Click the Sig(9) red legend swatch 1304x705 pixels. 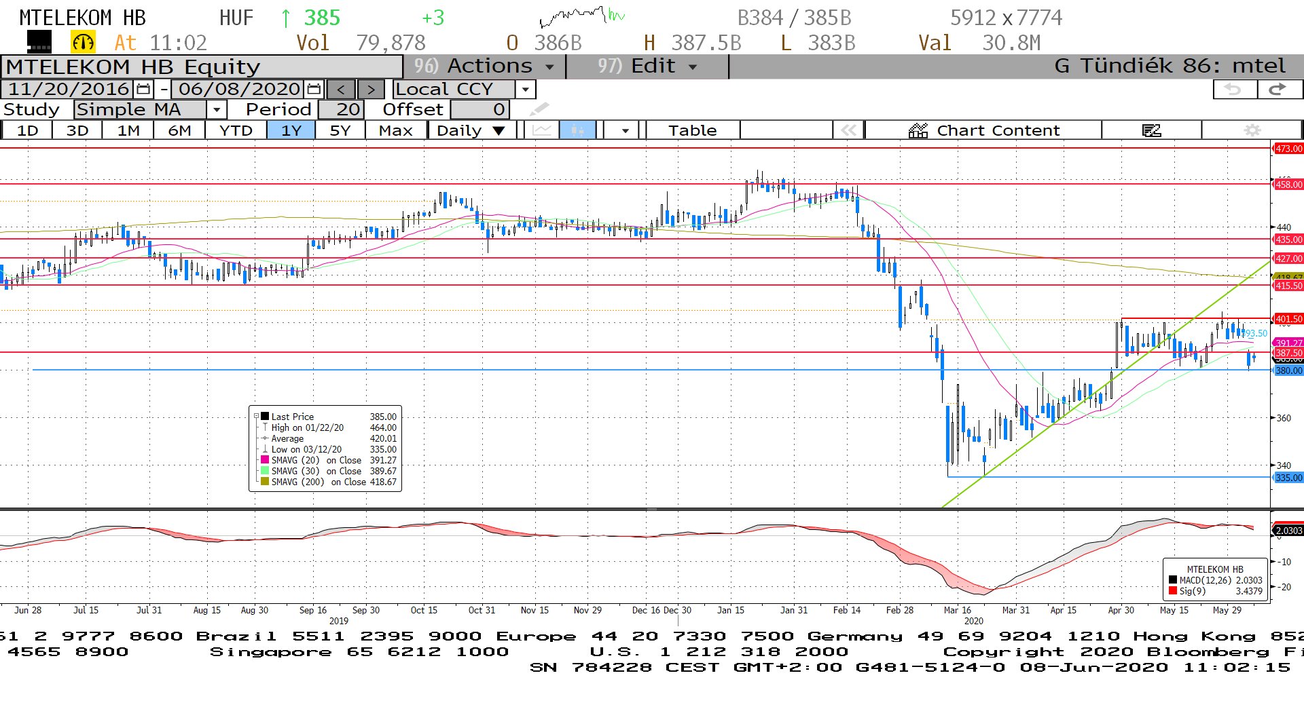coord(1173,591)
